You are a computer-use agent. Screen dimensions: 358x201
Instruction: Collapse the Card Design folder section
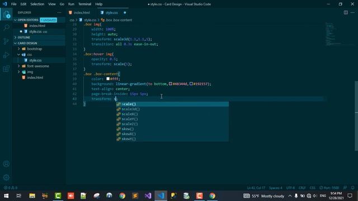click(x=39, y=43)
